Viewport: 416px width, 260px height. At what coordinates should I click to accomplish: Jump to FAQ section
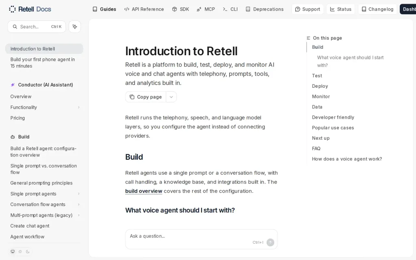(x=316, y=148)
